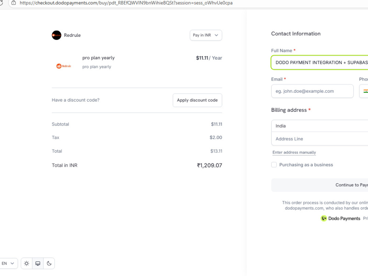Click the Full Name input field
The height and width of the screenshot is (276, 368).
click(x=320, y=63)
